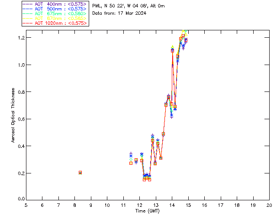Click the AOT 500nm legend entry
This screenshot has height=222, width=277.
coord(55,9)
